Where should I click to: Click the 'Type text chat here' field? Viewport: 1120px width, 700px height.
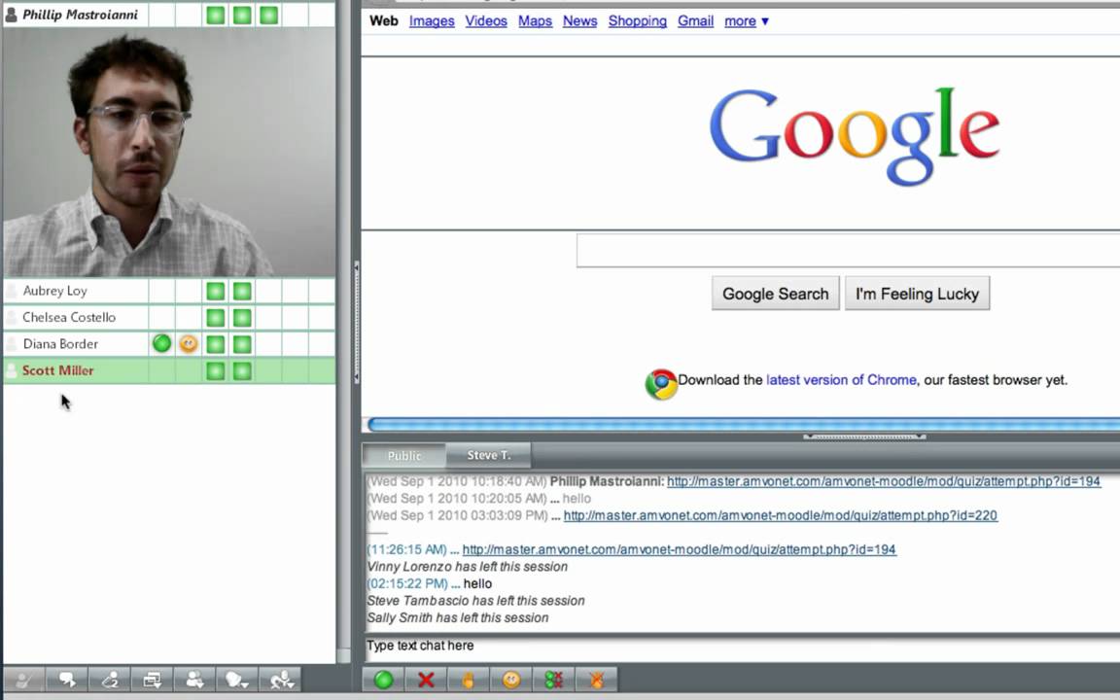point(742,646)
